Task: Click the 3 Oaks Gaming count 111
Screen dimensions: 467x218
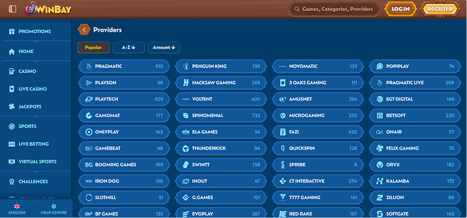Action: tap(354, 83)
